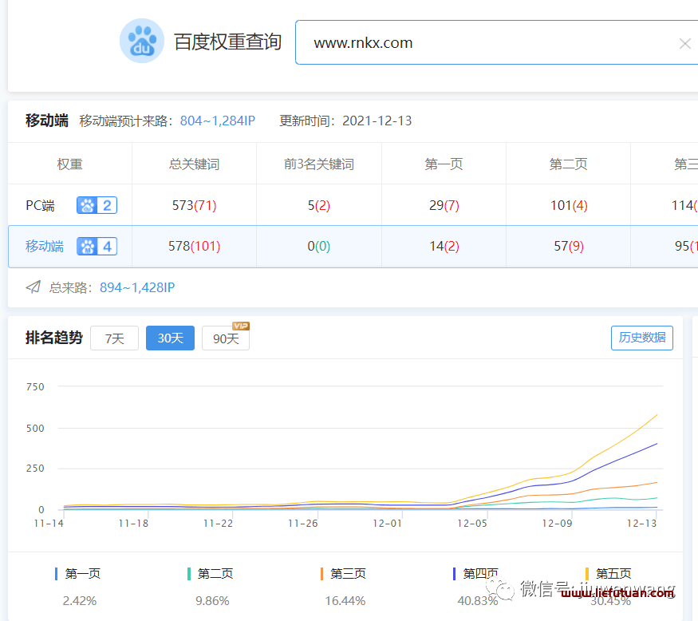This screenshot has width=698, height=621.
Task: Click mobile total keywords 578(101)
Action: pos(194,247)
